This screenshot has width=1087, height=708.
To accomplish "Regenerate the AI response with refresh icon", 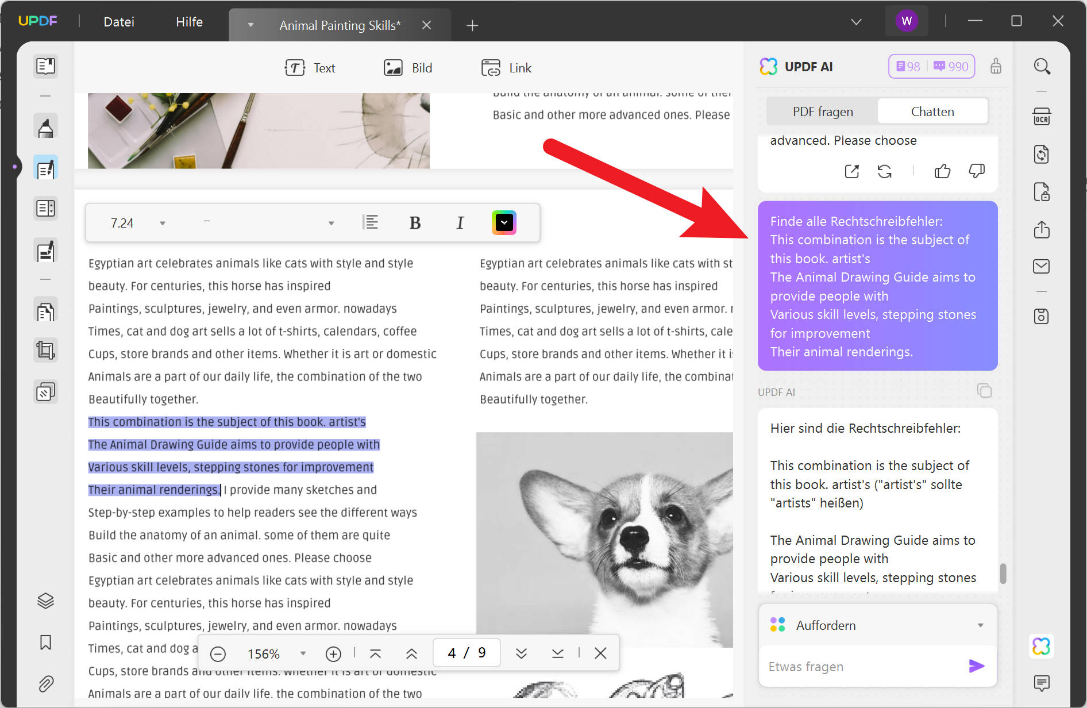I will coord(884,171).
